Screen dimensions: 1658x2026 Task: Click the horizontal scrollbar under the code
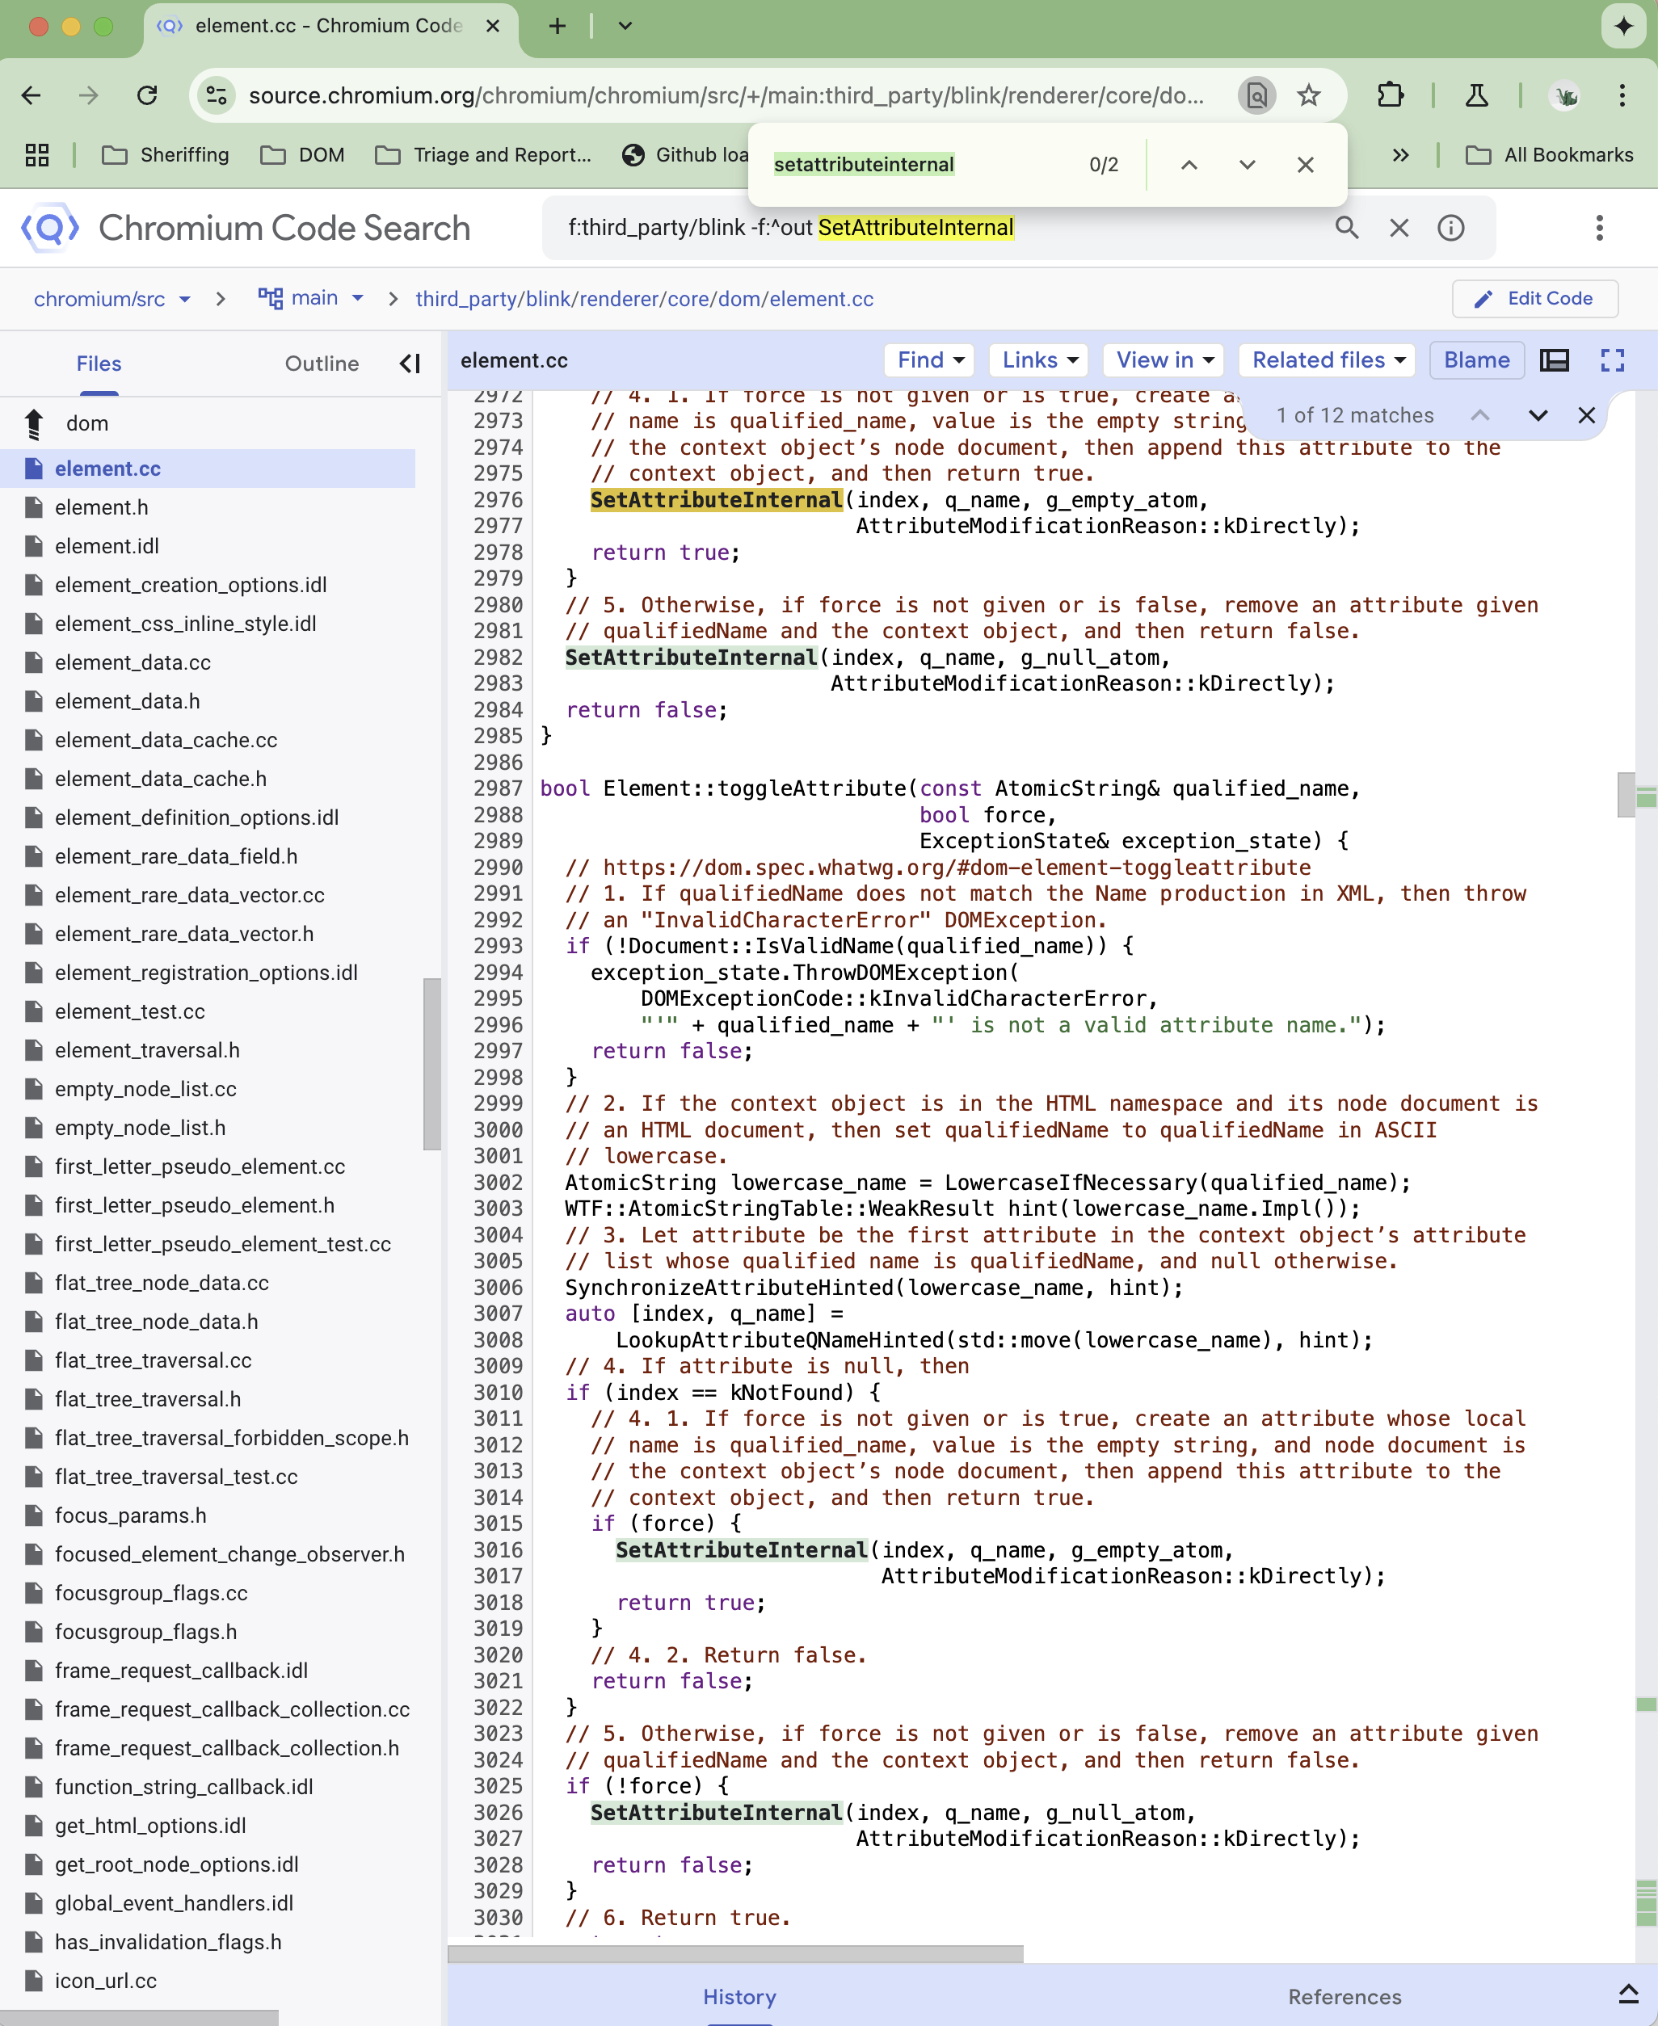click(x=735, y=1953)
